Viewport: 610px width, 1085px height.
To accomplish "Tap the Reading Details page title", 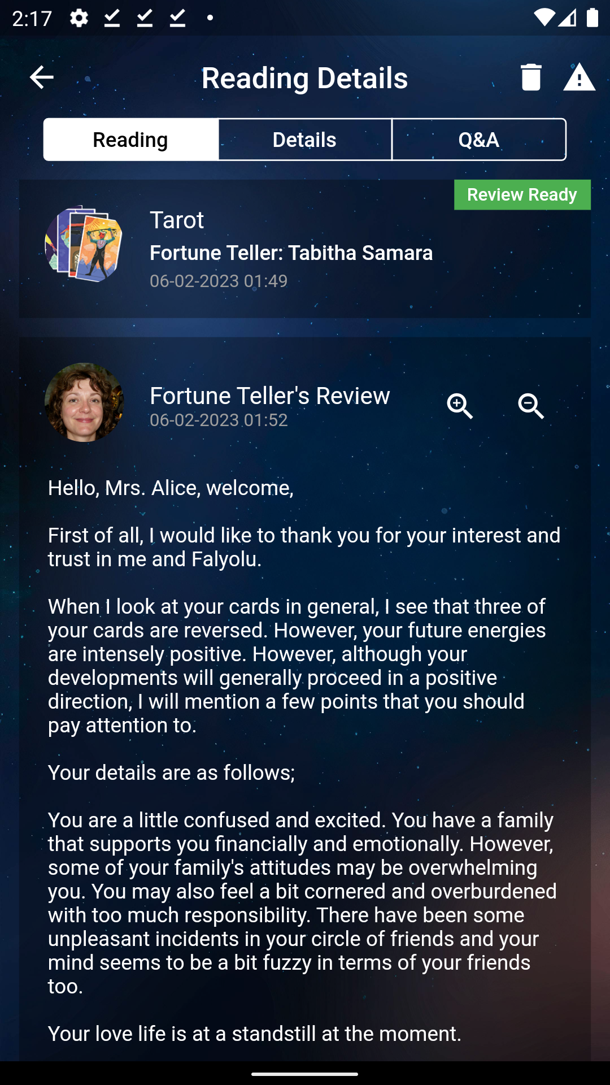I will point(304,78).
